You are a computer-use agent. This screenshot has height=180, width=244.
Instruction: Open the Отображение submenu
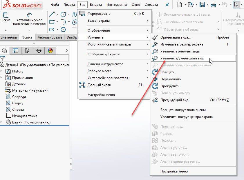(x=114, y=30)
